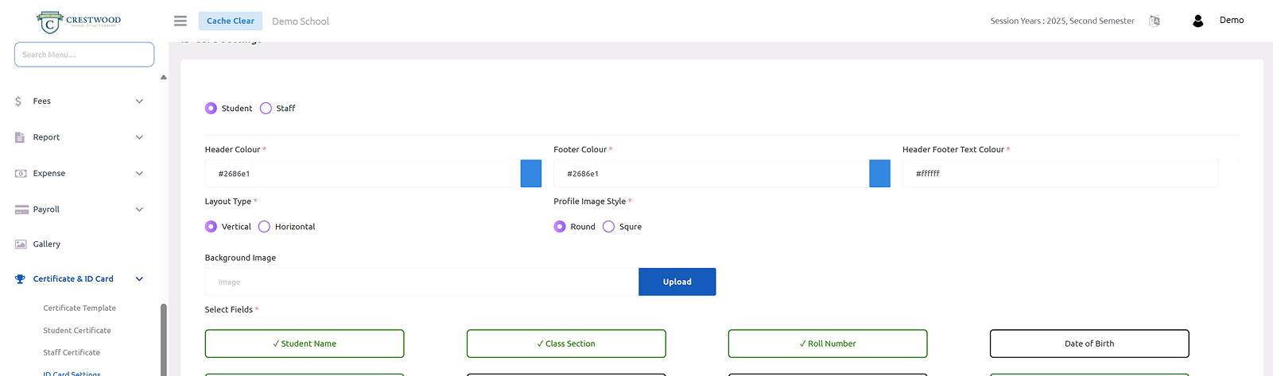Screen dimensions: 1273x376
Task: Open the Demo user profile icon
Action: coord(1197,21)
